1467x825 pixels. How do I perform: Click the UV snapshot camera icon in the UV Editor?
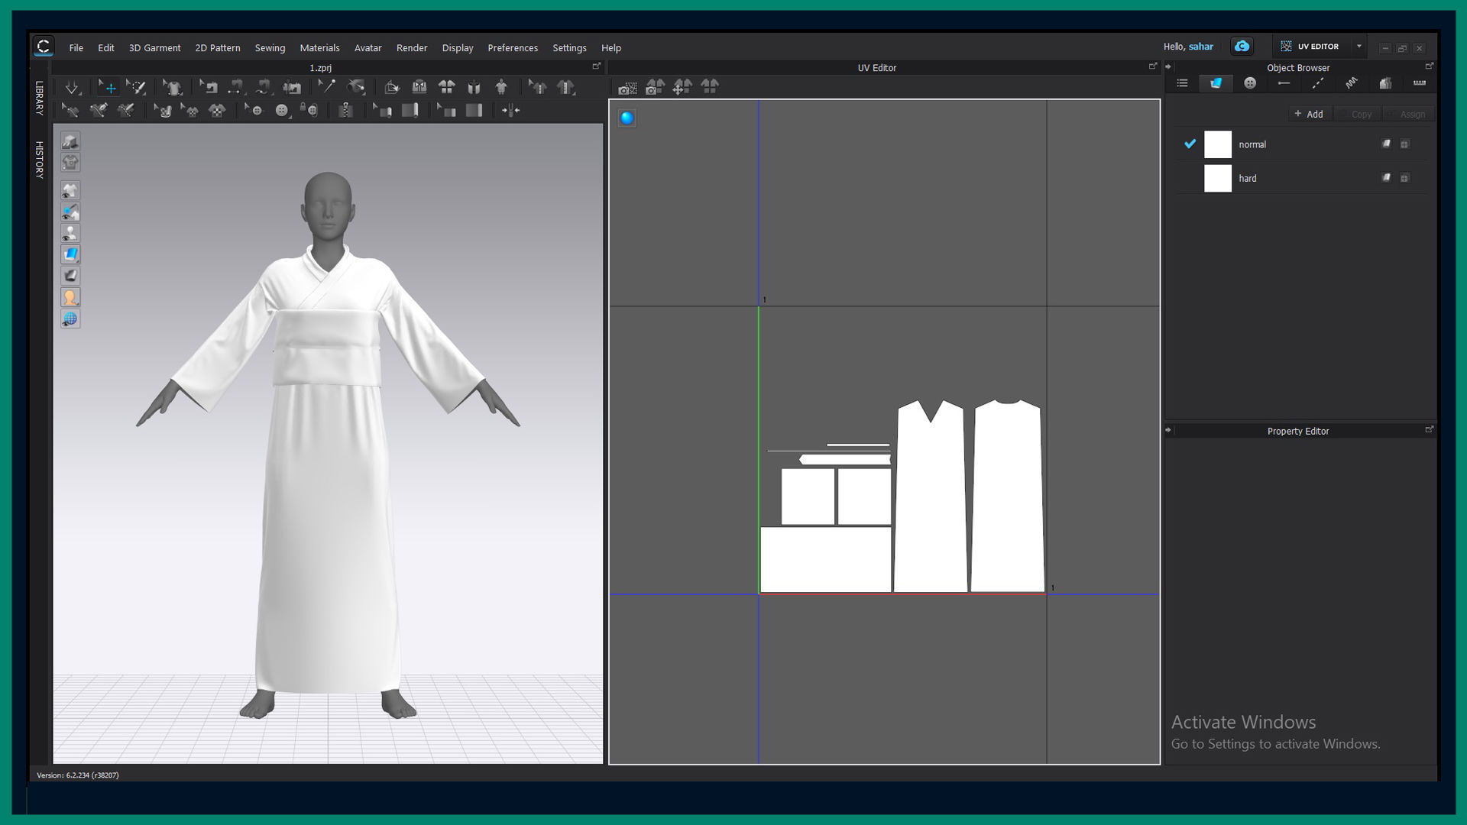(627, 88)
